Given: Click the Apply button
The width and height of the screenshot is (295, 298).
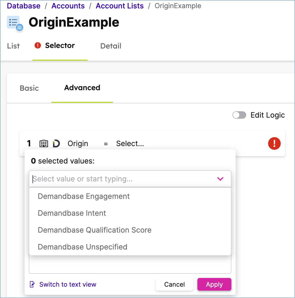Looking at the screenshot, I should [x=214, y=284].
